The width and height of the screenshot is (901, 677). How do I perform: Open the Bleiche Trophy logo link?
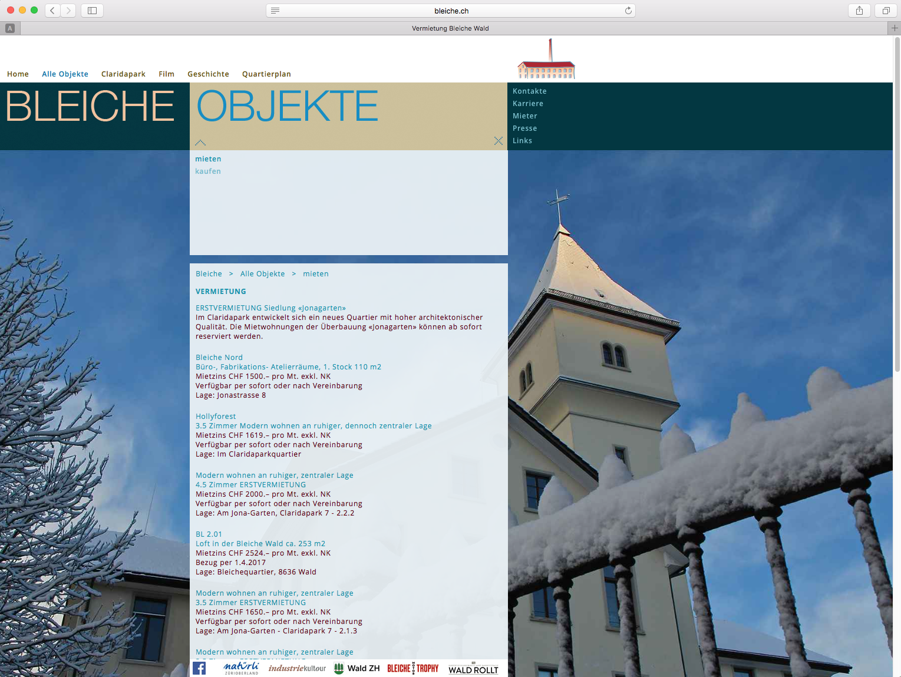point(413,668)
